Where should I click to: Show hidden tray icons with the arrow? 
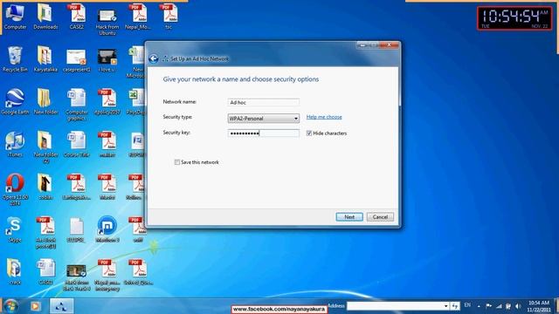[x=479, y=306]
